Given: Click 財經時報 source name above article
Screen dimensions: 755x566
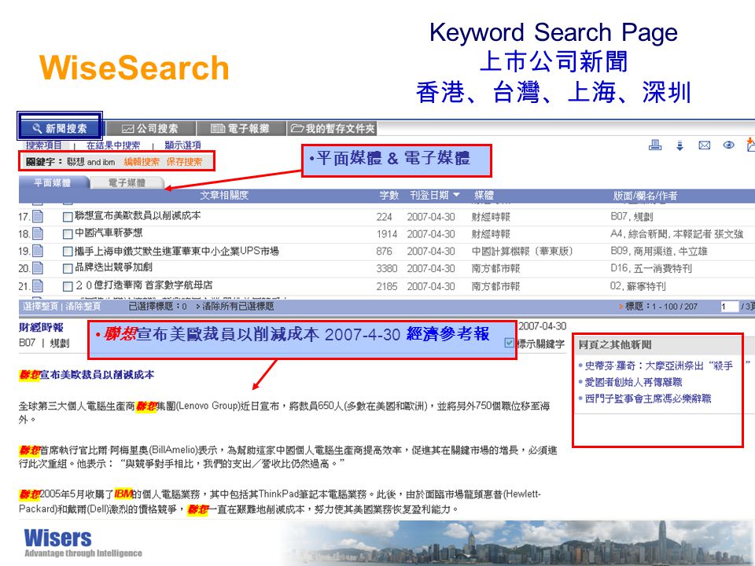Looking at the screenshot, I should point(41,328).
